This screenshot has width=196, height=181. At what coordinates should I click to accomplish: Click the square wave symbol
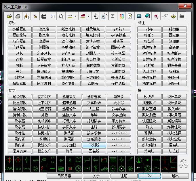coord(18,169)
